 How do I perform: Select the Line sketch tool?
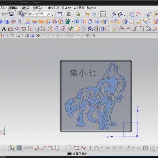[x=43, y=148]
